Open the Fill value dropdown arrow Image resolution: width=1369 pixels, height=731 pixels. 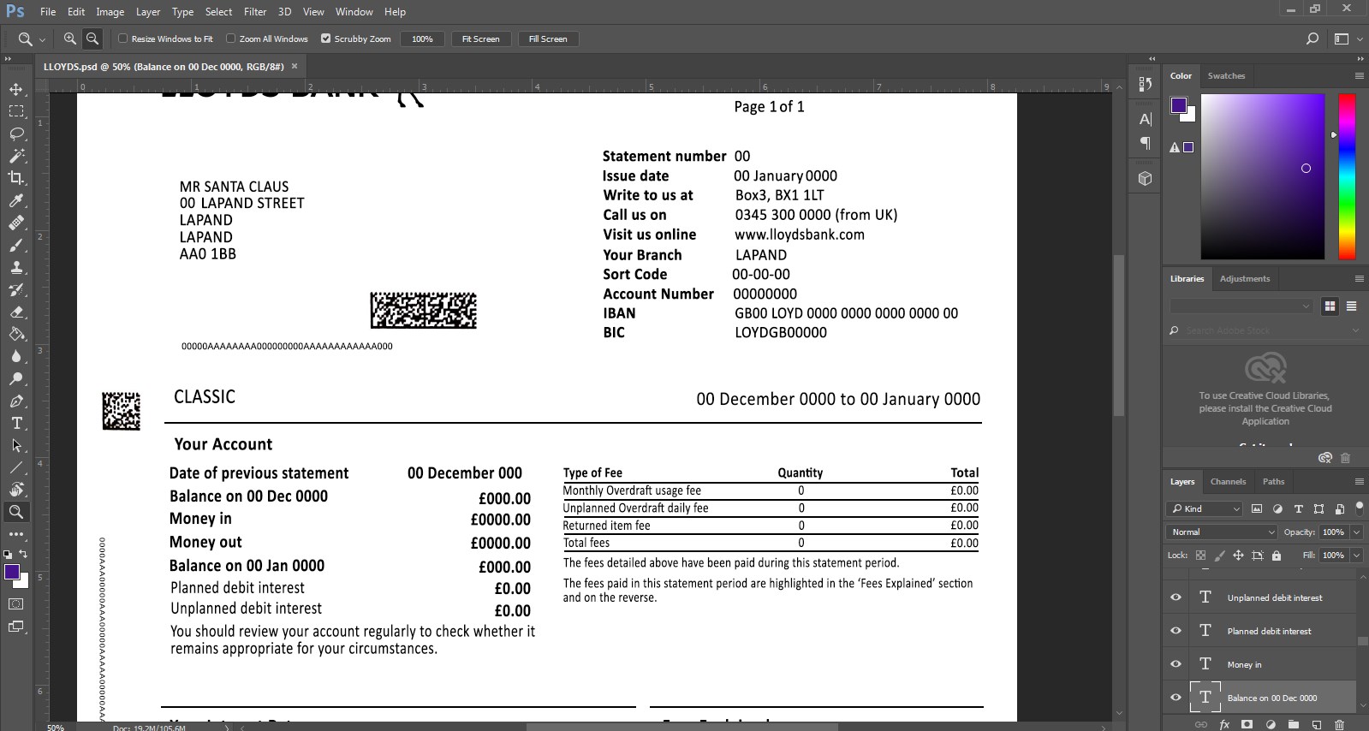click(1357, 556)
